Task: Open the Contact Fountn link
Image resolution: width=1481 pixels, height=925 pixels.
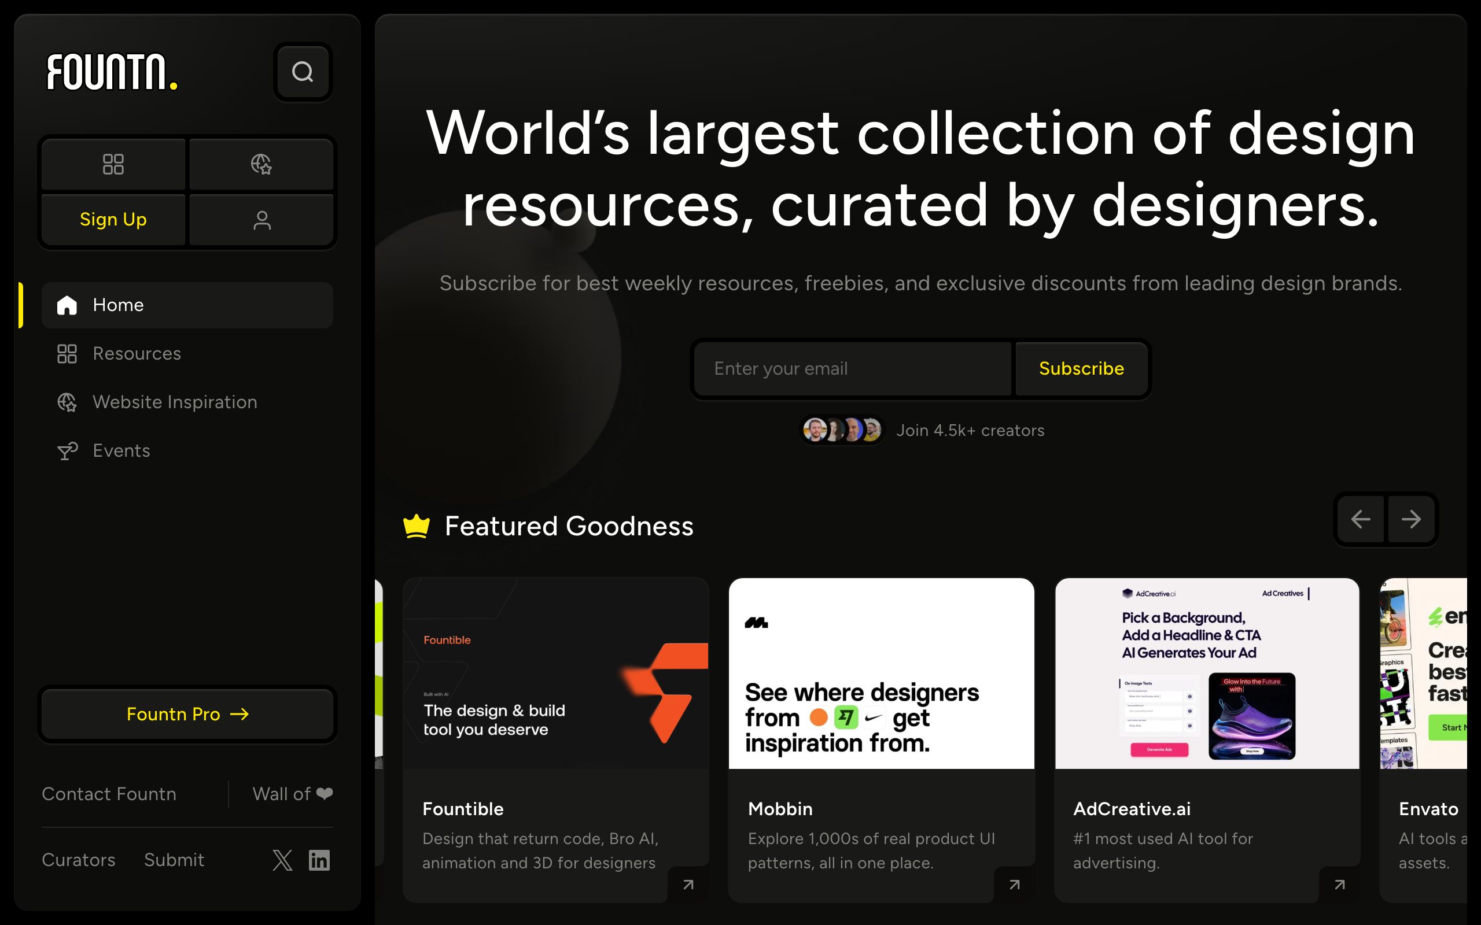Action: (x=109, y=794)
